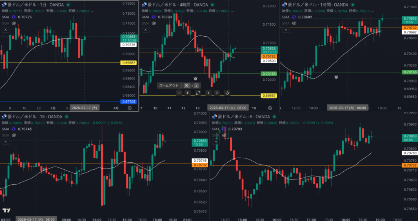Collapse the indicator legend on the daily chart

[5, 30]
